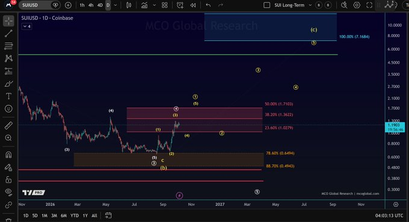Redo the last chart action
Image resolution: width=409 pixels, height=222 pixels.
pos(220,5)
